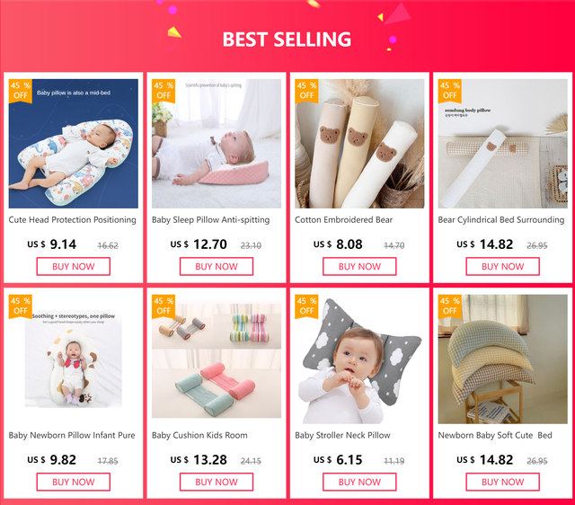View the Cotton Embroidered Bear pillows photo
The height and width of the screenshot is (505, 575).
(359, 144)
